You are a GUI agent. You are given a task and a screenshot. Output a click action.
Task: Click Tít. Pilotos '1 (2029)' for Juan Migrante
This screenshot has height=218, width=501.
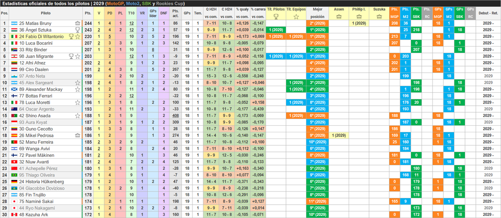[x=276, y=56]
